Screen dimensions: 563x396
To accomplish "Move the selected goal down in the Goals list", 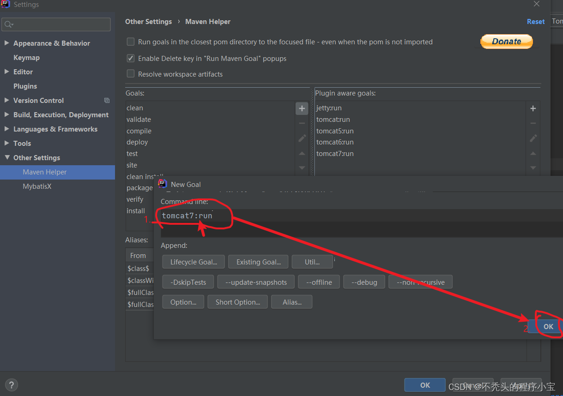I will pos(302,168).
